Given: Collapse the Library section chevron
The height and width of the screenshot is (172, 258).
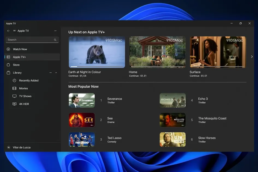Looking at the screenshot, I should click(56, 73).
